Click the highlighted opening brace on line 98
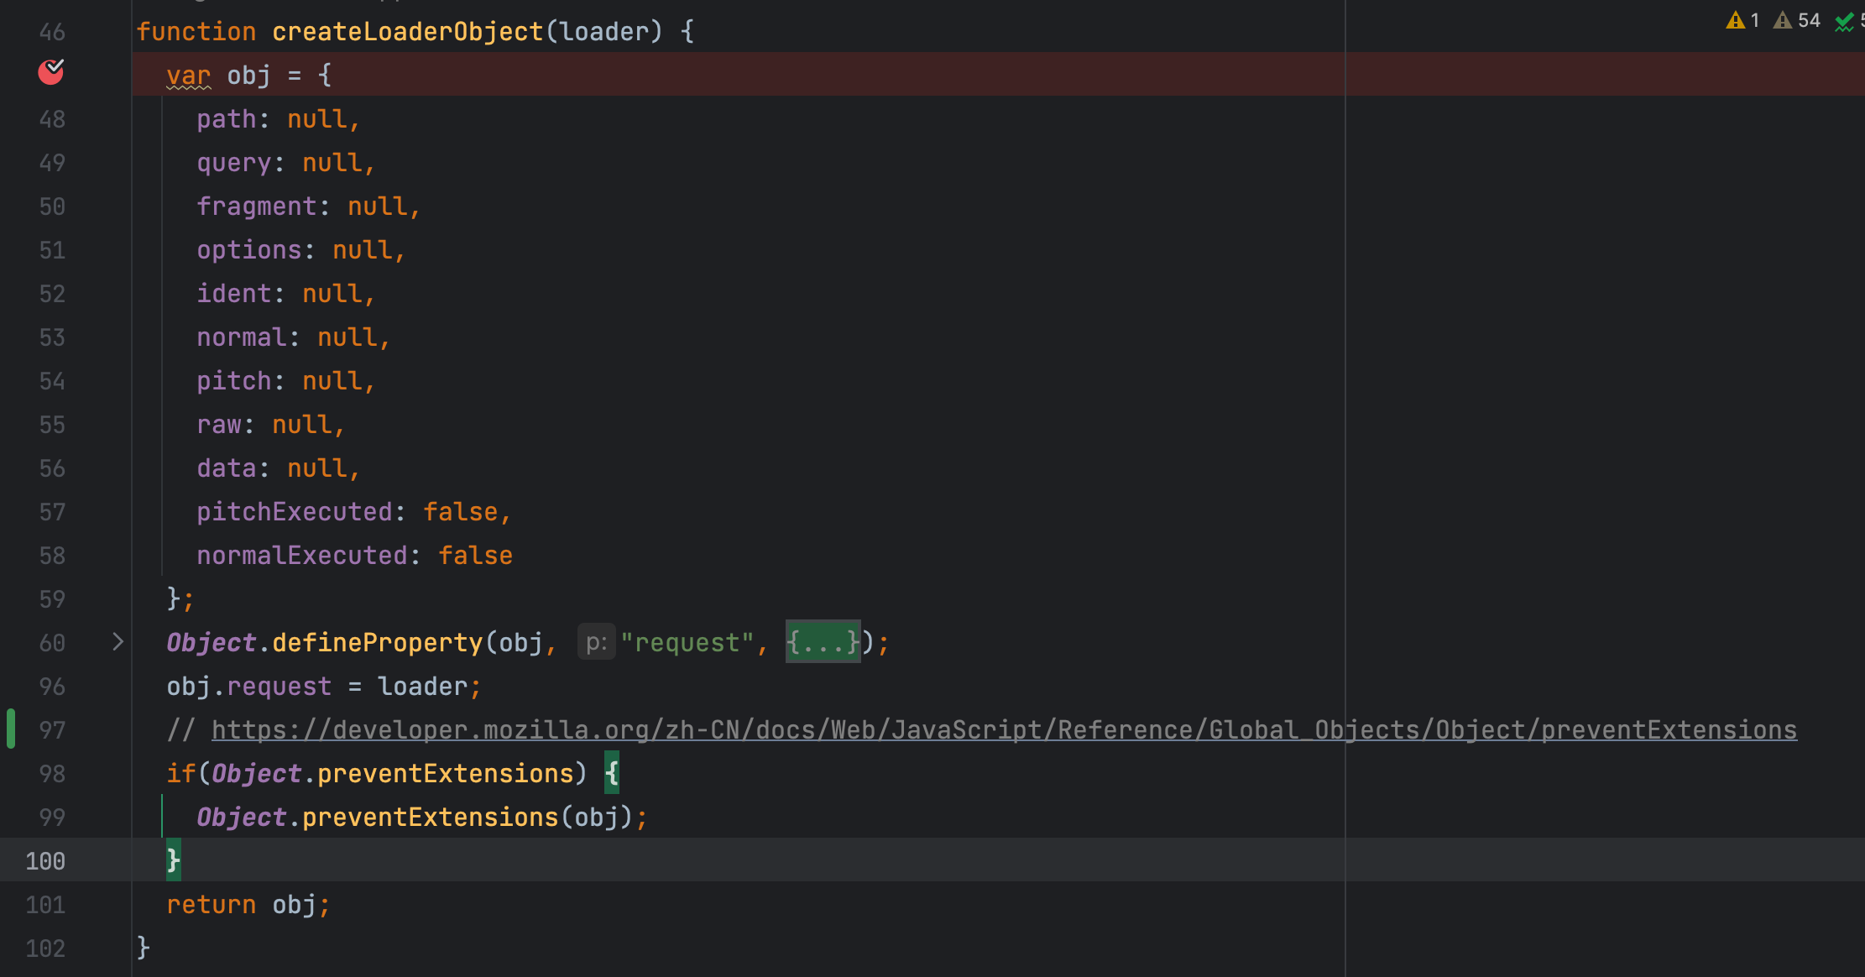Screen dimensions: 1865x977 pyautogui.click(x=611, y=773)
